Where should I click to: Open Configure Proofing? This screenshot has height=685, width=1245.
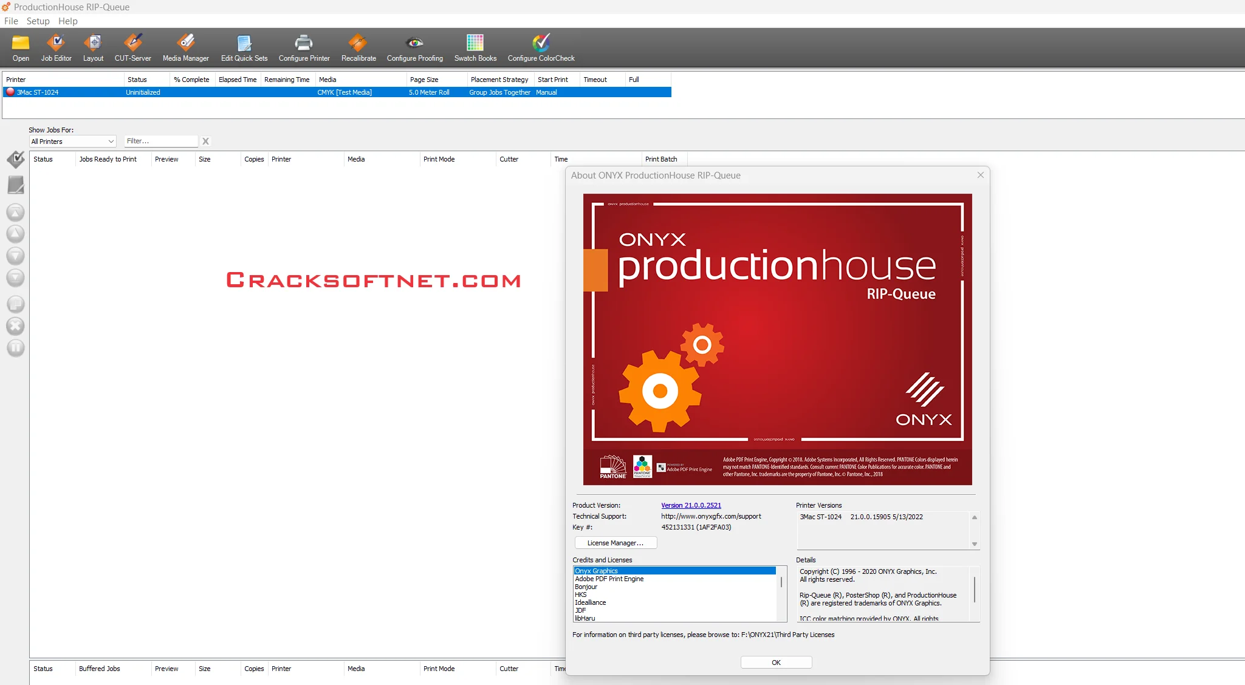coord(414,47)
